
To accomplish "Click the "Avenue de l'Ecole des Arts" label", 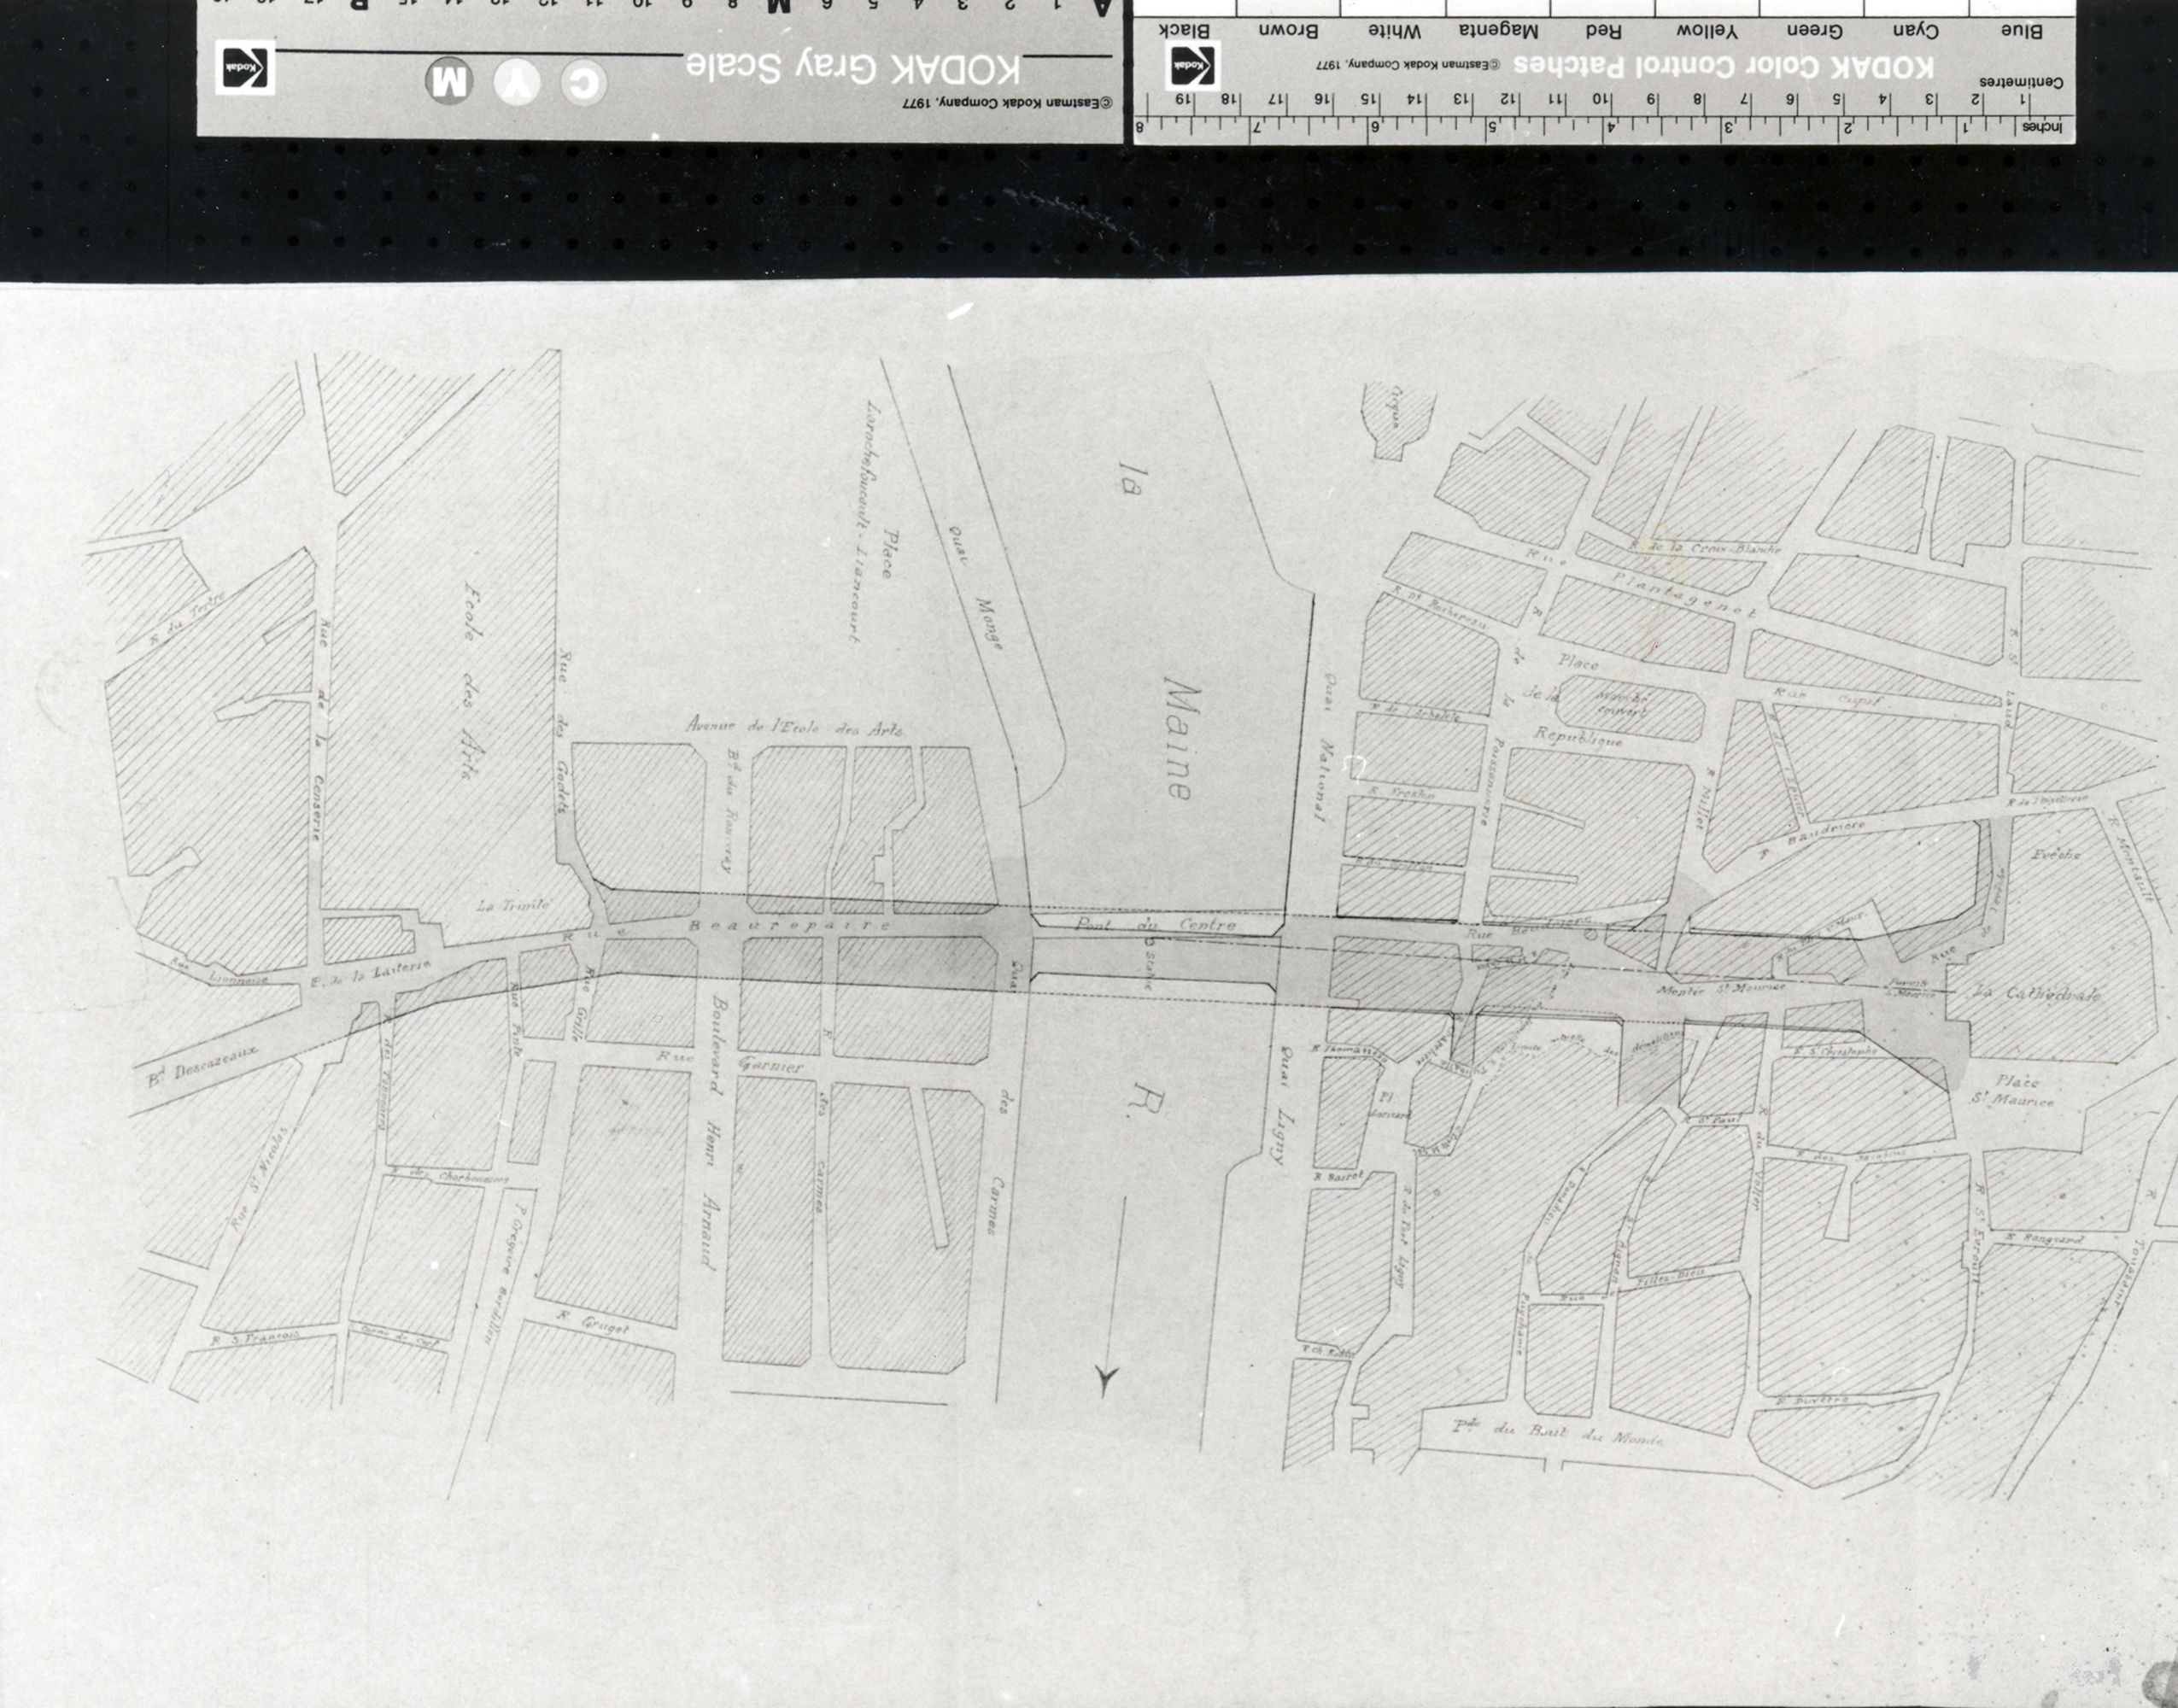I will tap(794, 728).
